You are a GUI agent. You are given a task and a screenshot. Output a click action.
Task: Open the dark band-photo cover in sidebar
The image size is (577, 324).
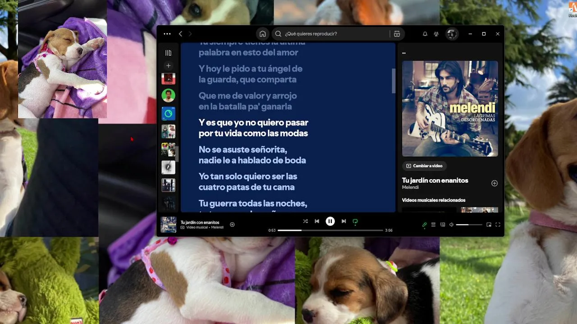point(168,185)
